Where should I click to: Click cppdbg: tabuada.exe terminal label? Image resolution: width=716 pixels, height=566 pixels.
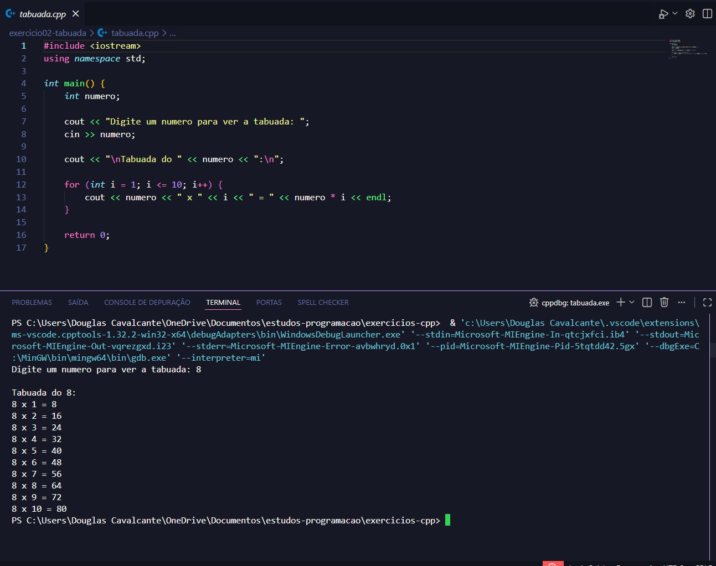[x=575, y=303]
